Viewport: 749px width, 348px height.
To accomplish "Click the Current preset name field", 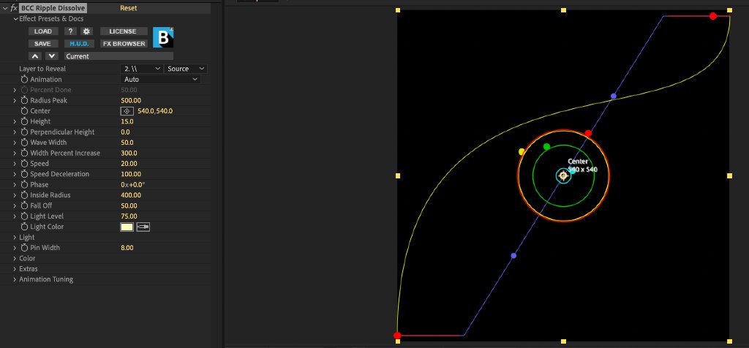I will click(118, 56).
